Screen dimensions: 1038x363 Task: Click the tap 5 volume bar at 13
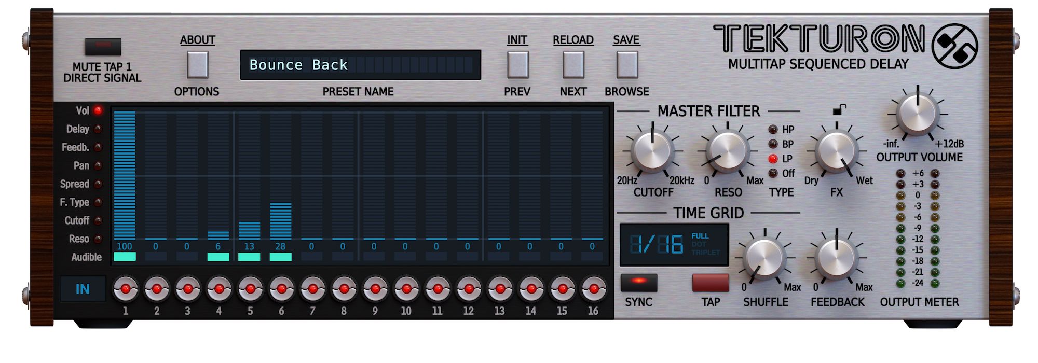coord(249,231)
